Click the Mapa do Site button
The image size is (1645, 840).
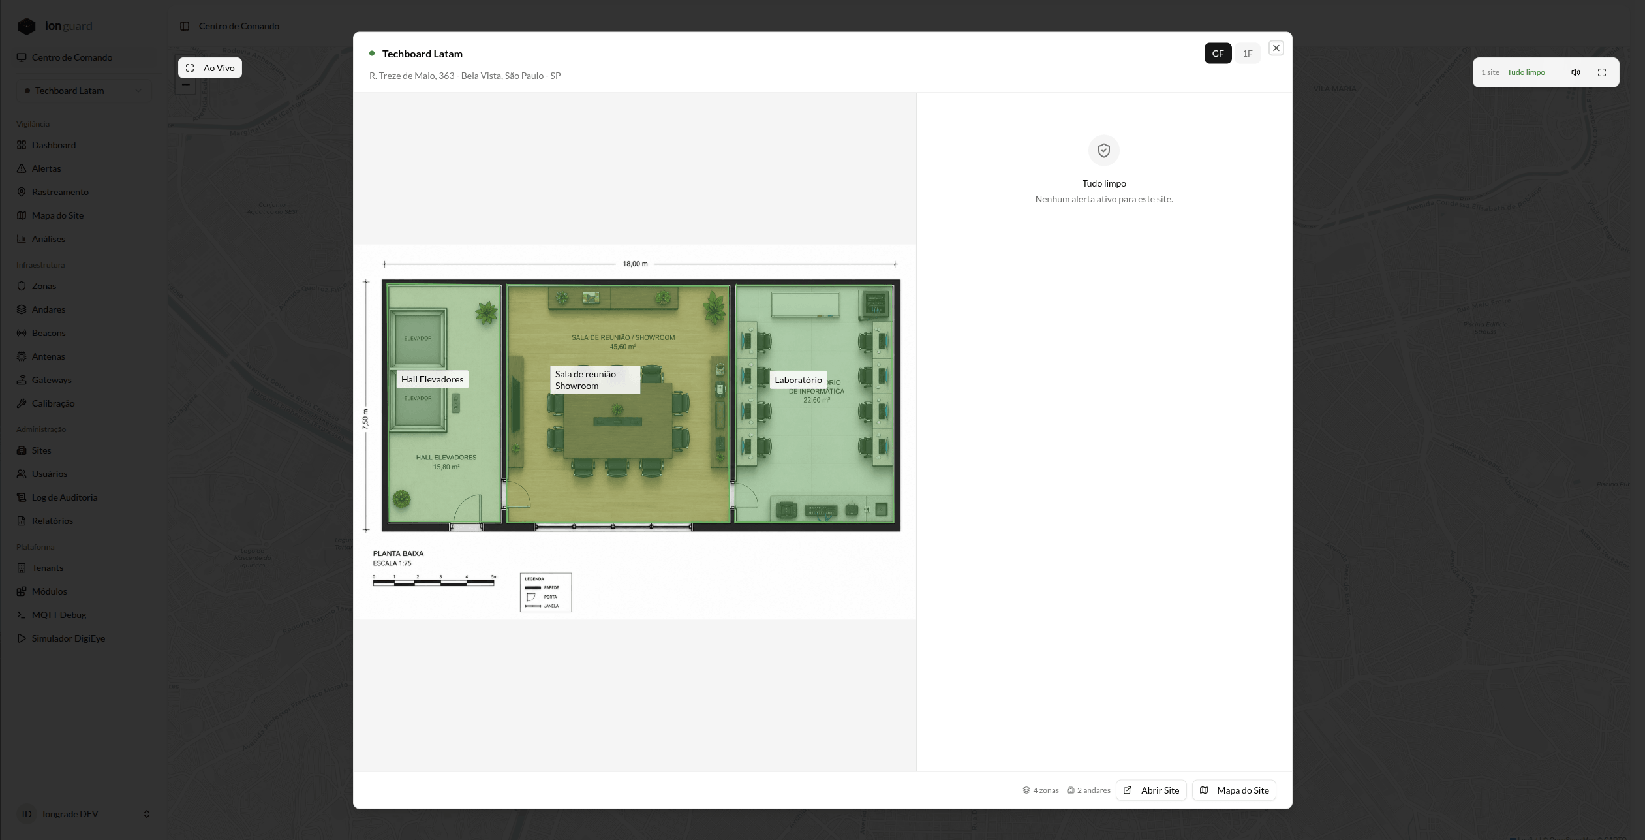(x=1234, y=790)
